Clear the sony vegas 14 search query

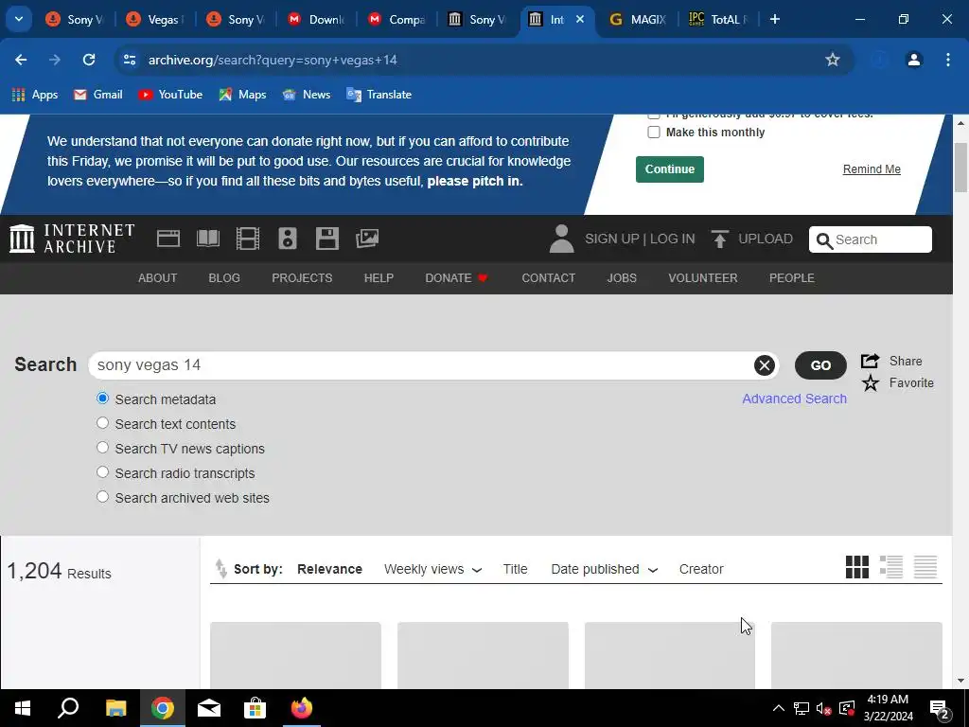[x=764, y=365]
